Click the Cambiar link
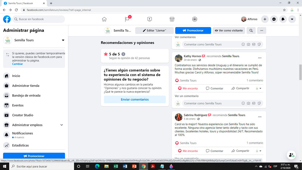The image size is (302, 170). point(17,64)
